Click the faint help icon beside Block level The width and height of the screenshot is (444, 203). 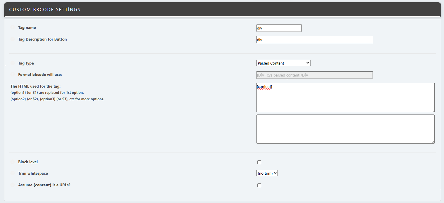click(13, 162)
